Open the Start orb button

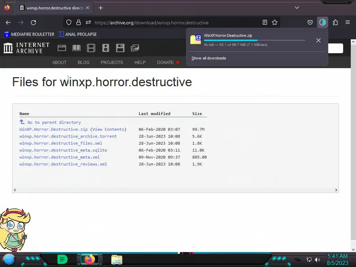click(x=9, y=259)
